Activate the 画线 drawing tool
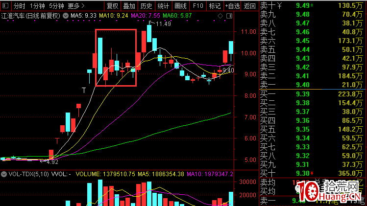Viewport: 367px width, 206px height. [x=180, y=6]
